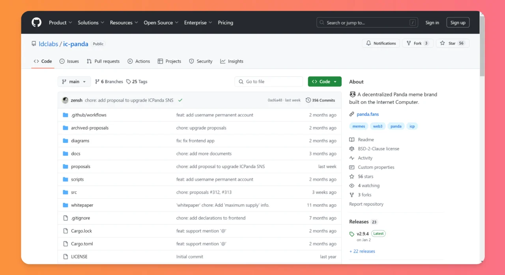Viewport: 505px width, 275px height.
Task: Click the Notifications bell button
Action: [x=381, y=43]
